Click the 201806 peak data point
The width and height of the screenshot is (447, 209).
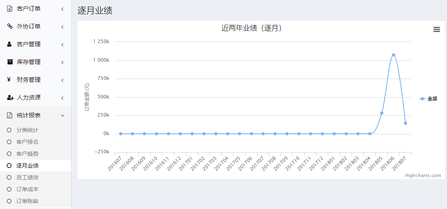[x=394, y=55]
